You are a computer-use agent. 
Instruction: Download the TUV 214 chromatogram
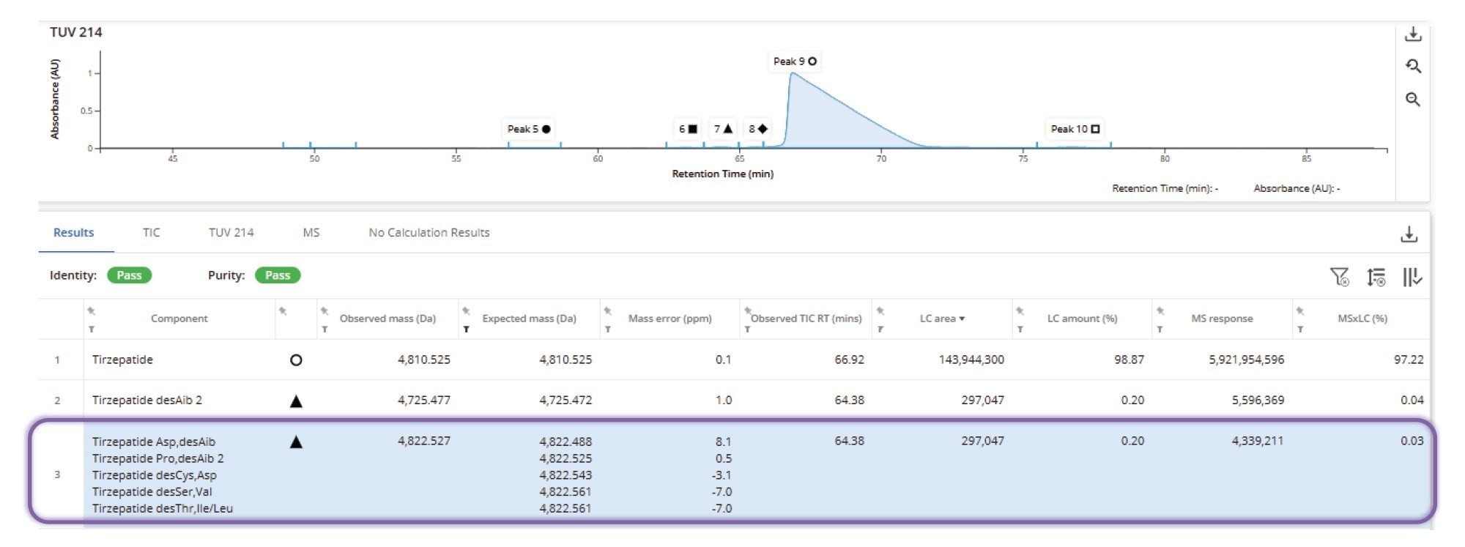point(1413,34)
